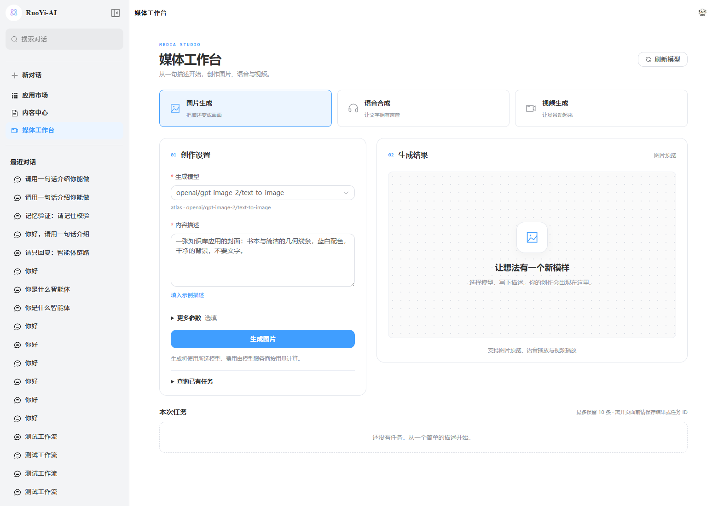The image size is (718, 506).
Task: Open the 生成模型 dropdown
Action: [263, 193]
